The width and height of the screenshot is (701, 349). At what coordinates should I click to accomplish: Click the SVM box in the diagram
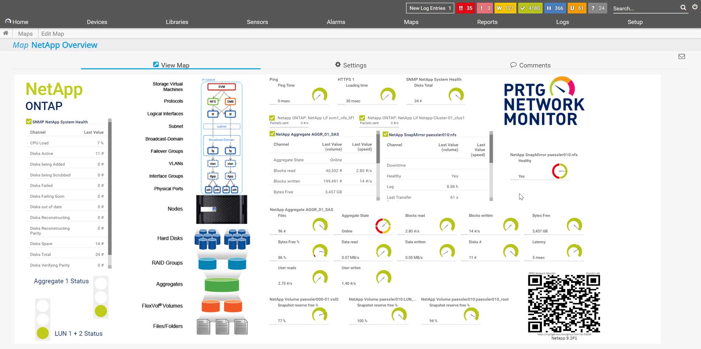point(221,87)
